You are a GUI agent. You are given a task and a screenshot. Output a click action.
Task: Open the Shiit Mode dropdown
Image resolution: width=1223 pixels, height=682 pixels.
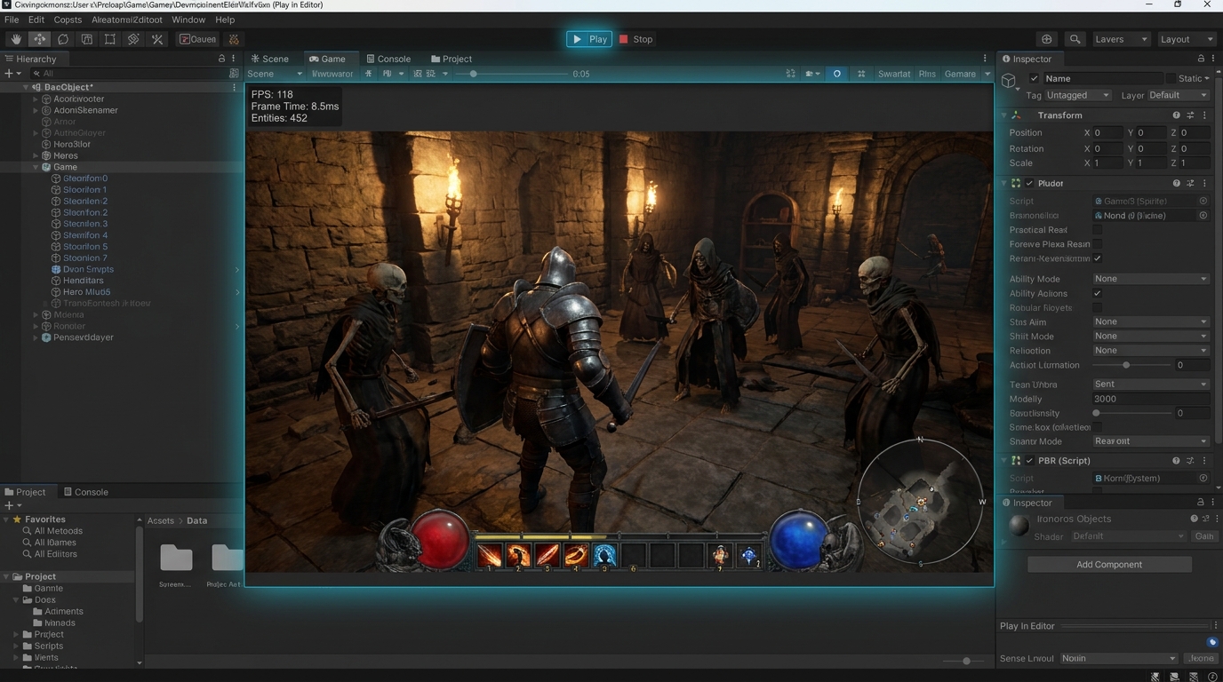[1151, 336]
